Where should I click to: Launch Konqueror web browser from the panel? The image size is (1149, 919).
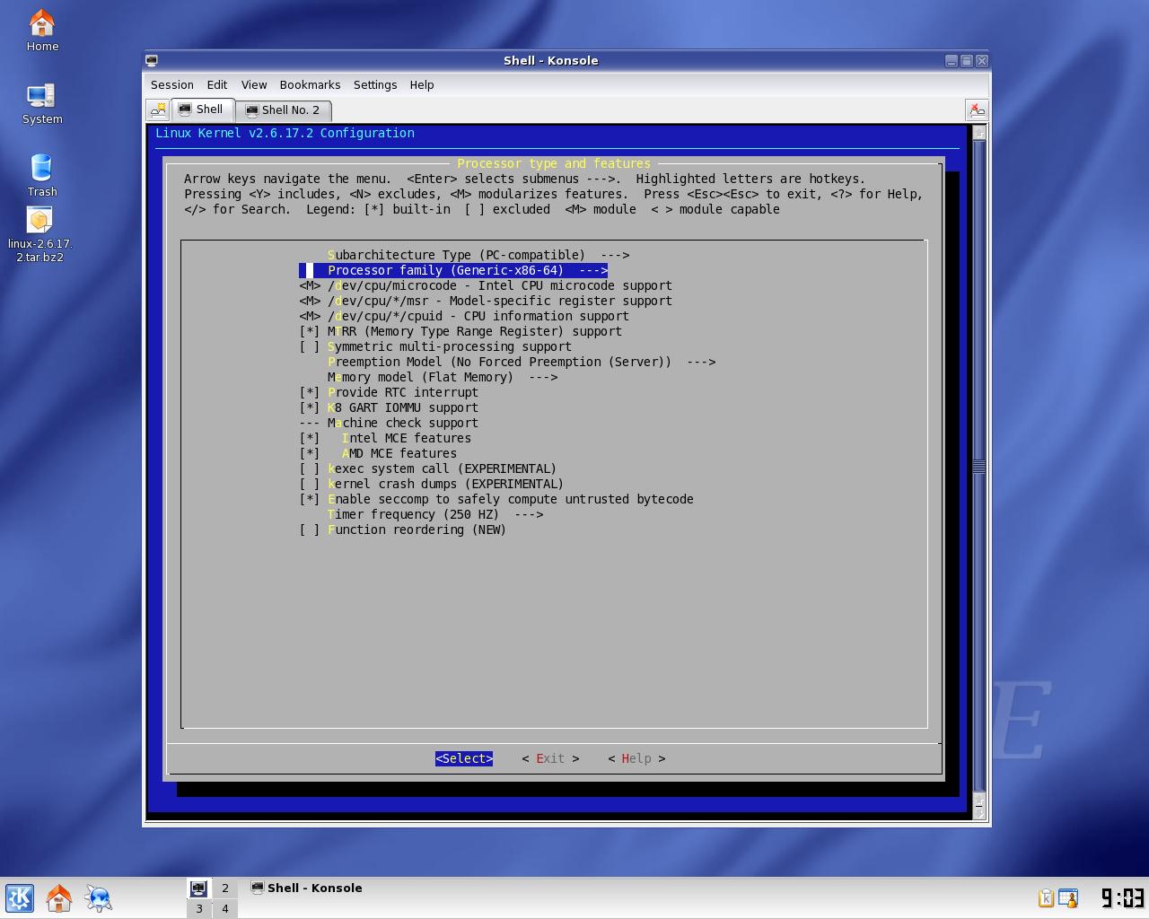pyautogui.click(x=99, y=897)
